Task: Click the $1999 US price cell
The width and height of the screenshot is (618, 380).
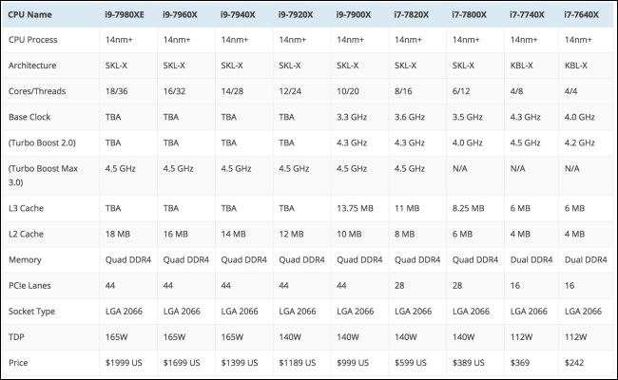Action: coord(124,362)
